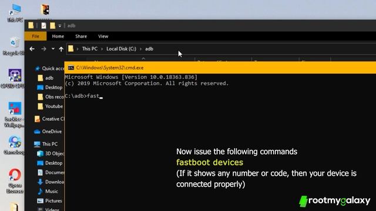Click cmd.exe window title bar icon
Viewport: 376px width, 211px height.
pyautogui.click(x=70, y=68)
